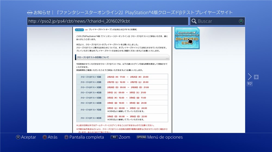Click the 'クローズドβテスト 3日目' row label
Viewport: 272px width, 152px height.
[x=91, y=87]
